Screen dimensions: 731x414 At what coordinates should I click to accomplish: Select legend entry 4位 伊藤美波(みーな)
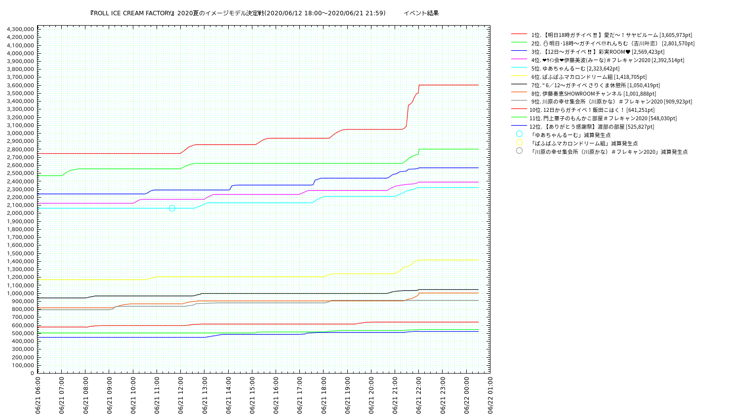[608, 60]
